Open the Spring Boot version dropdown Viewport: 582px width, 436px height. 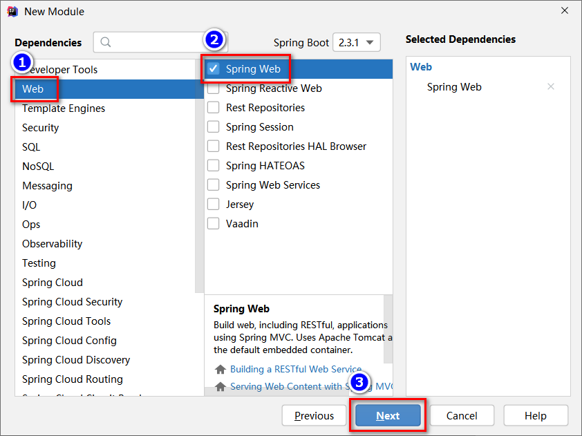pyautogui.click(x=357, y=42)
